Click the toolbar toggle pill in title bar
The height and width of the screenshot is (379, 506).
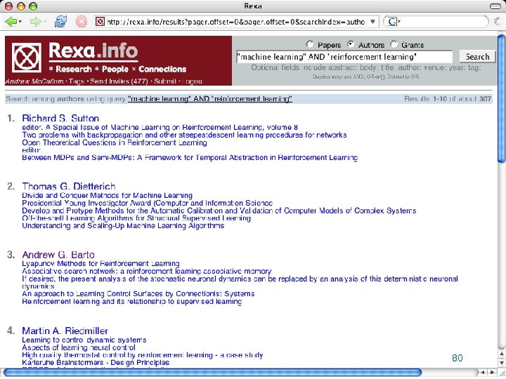point(495,6)
